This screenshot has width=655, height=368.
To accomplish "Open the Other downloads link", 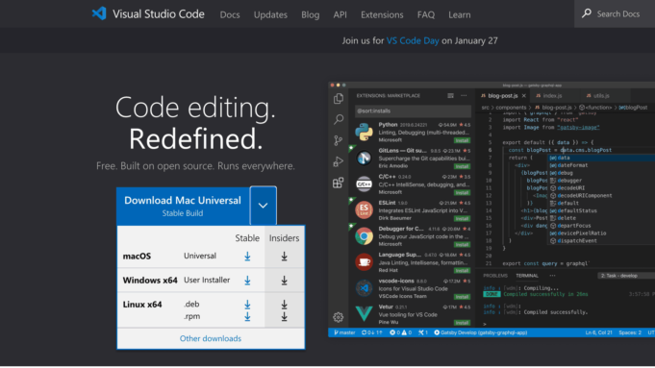I will point(211,338).
